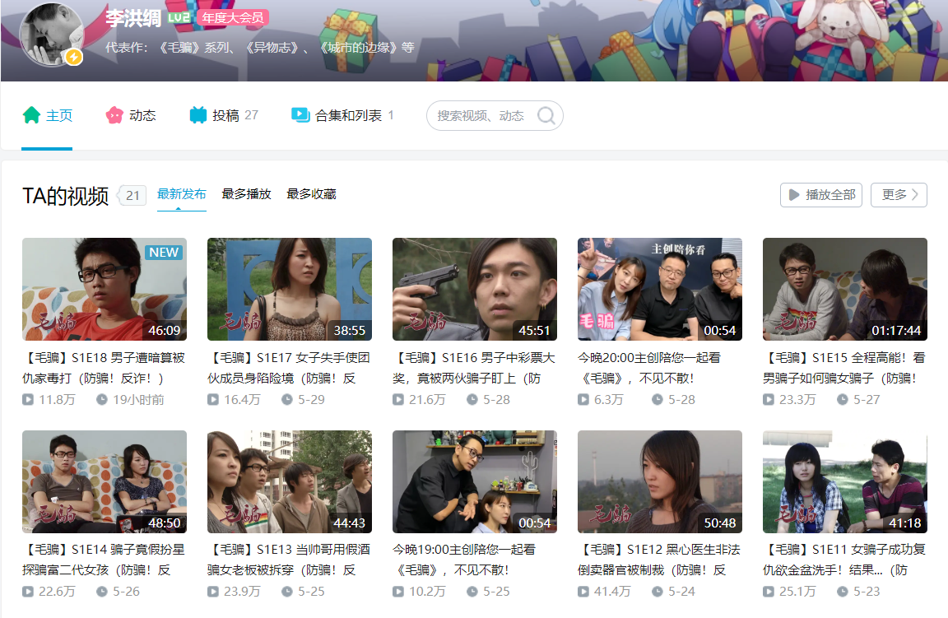Open the S1E15 01:17:44 thumbnail
This screenshot has width=948, height=618.
[844, 289]
